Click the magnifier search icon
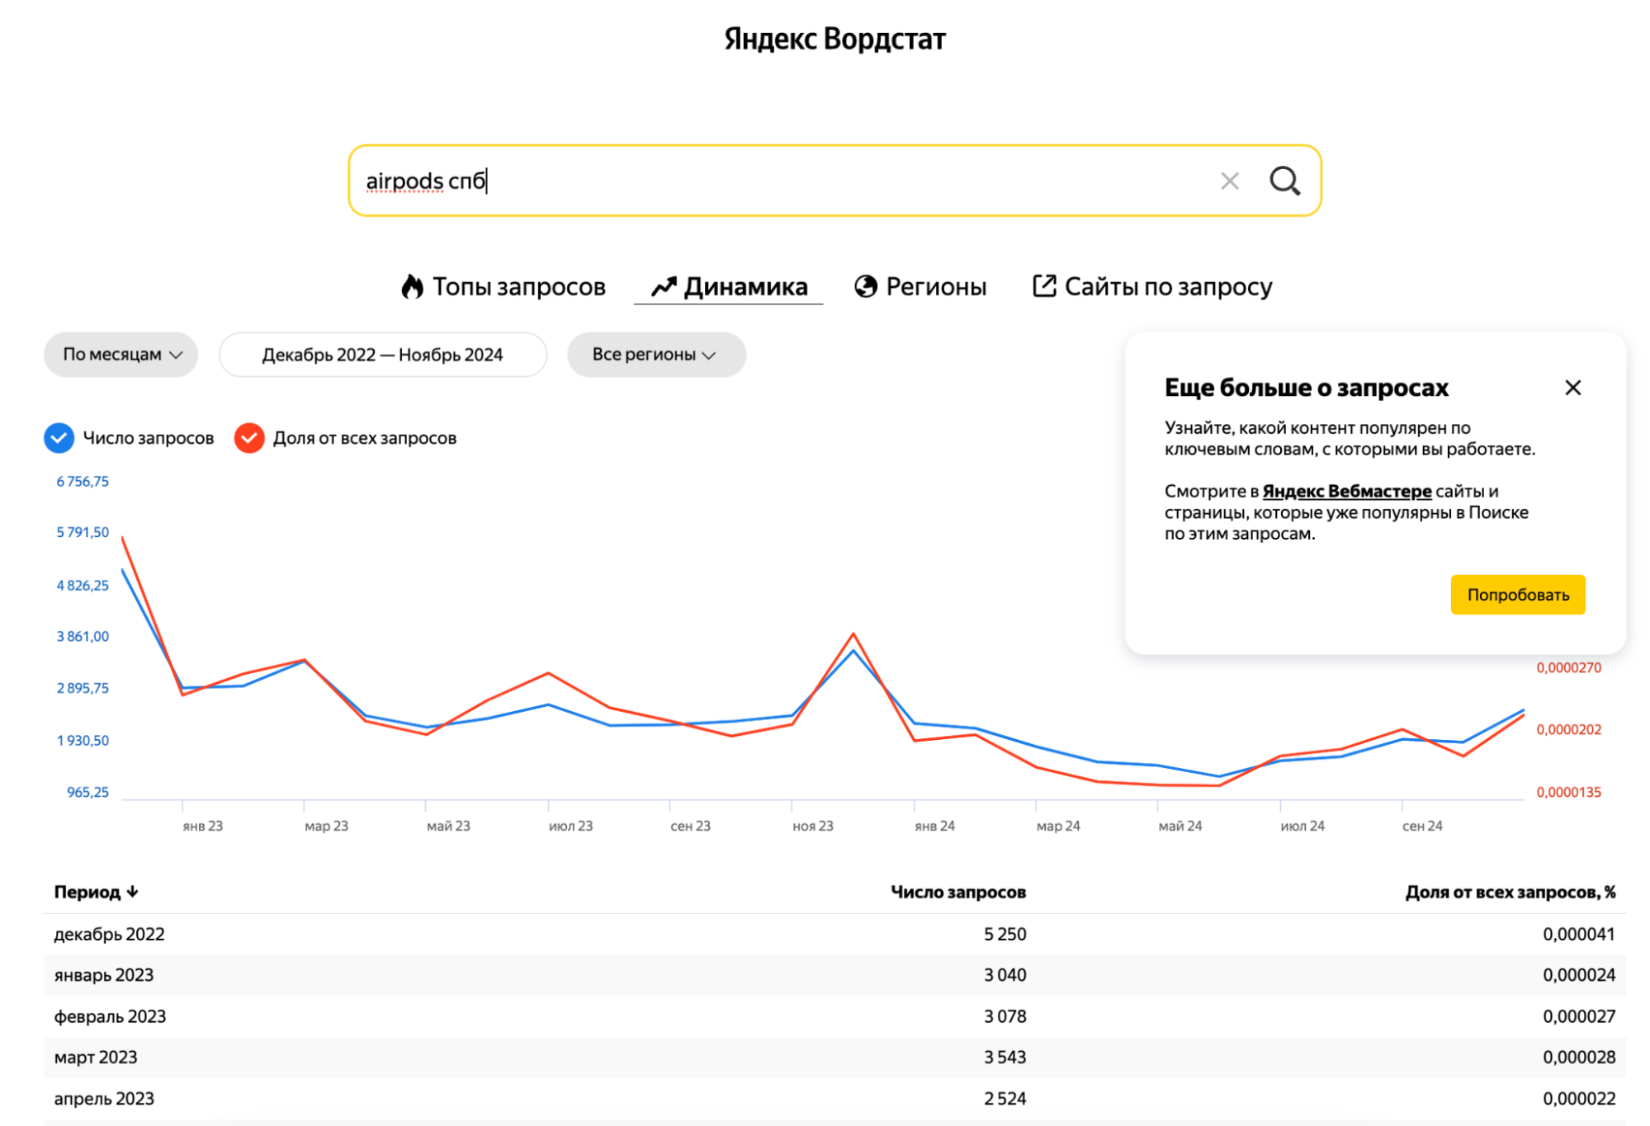 tap(1284, 181)
